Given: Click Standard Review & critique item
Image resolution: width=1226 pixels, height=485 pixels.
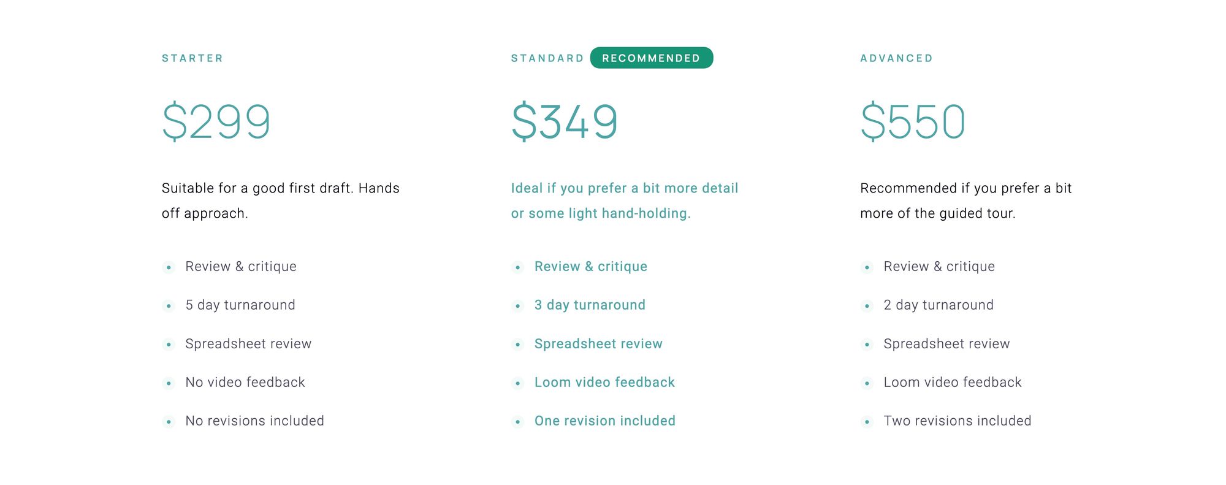Looking at the screenshot, I should point(579,266).
